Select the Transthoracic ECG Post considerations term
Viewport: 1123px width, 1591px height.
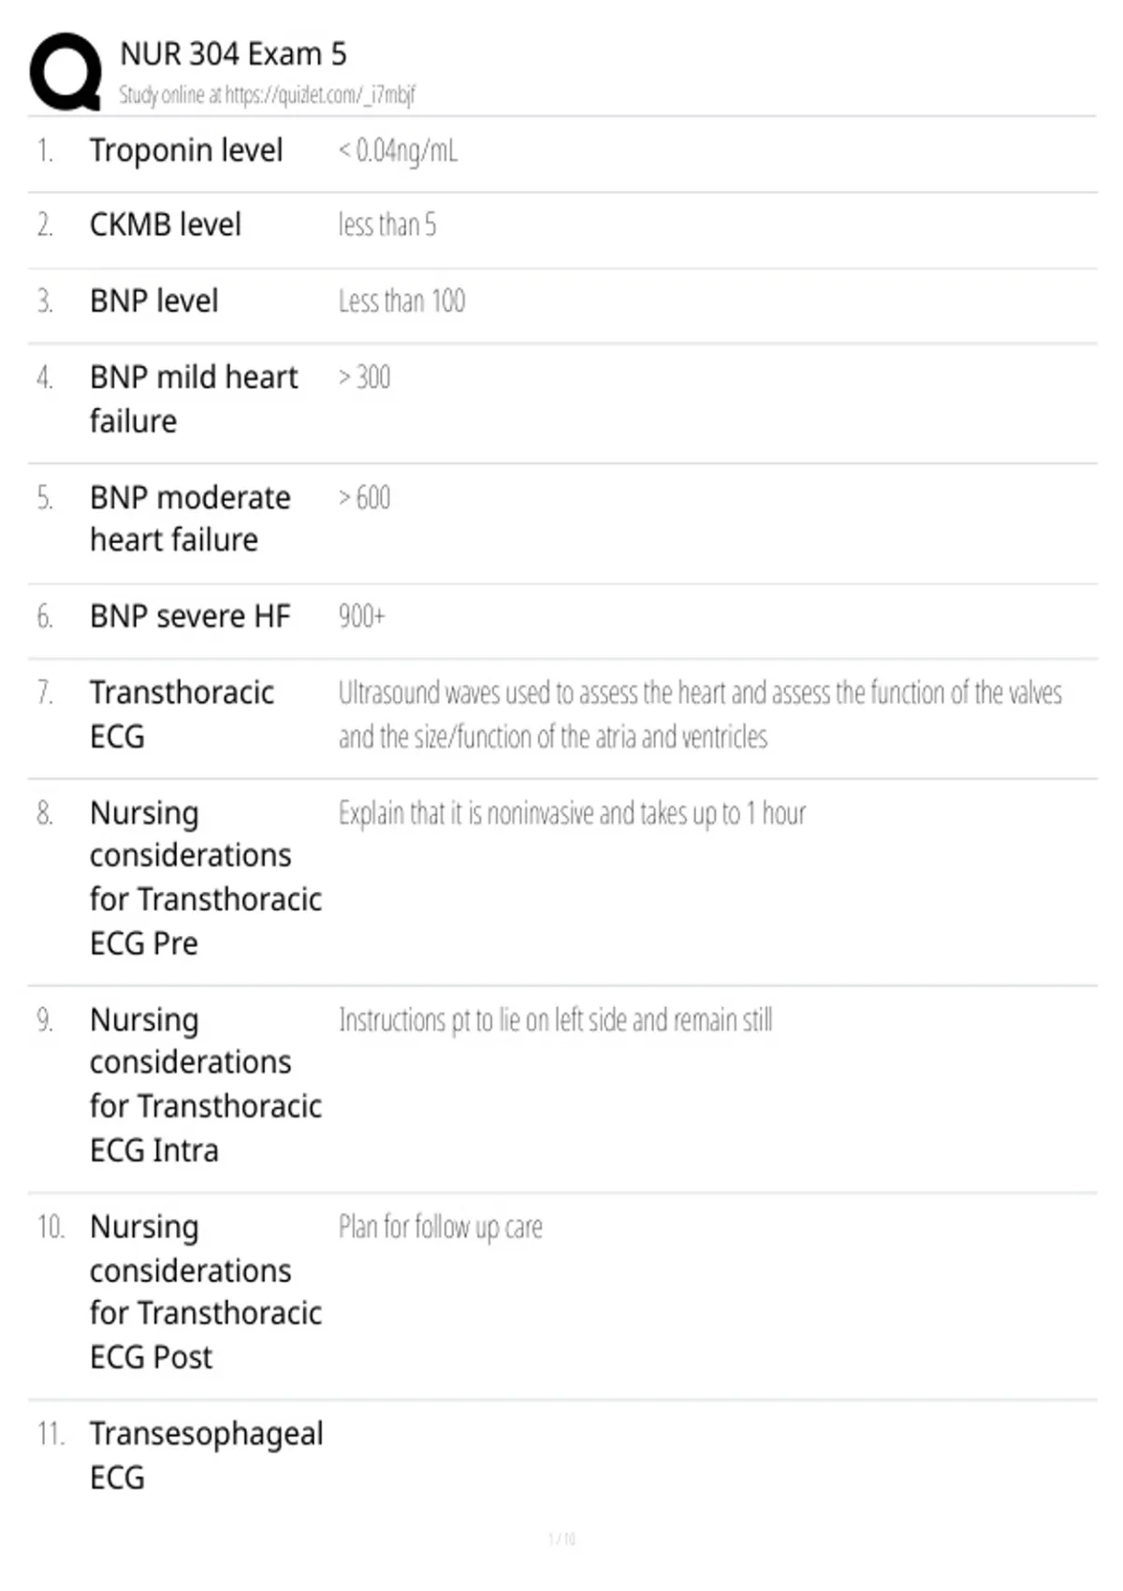[206, 1292]
